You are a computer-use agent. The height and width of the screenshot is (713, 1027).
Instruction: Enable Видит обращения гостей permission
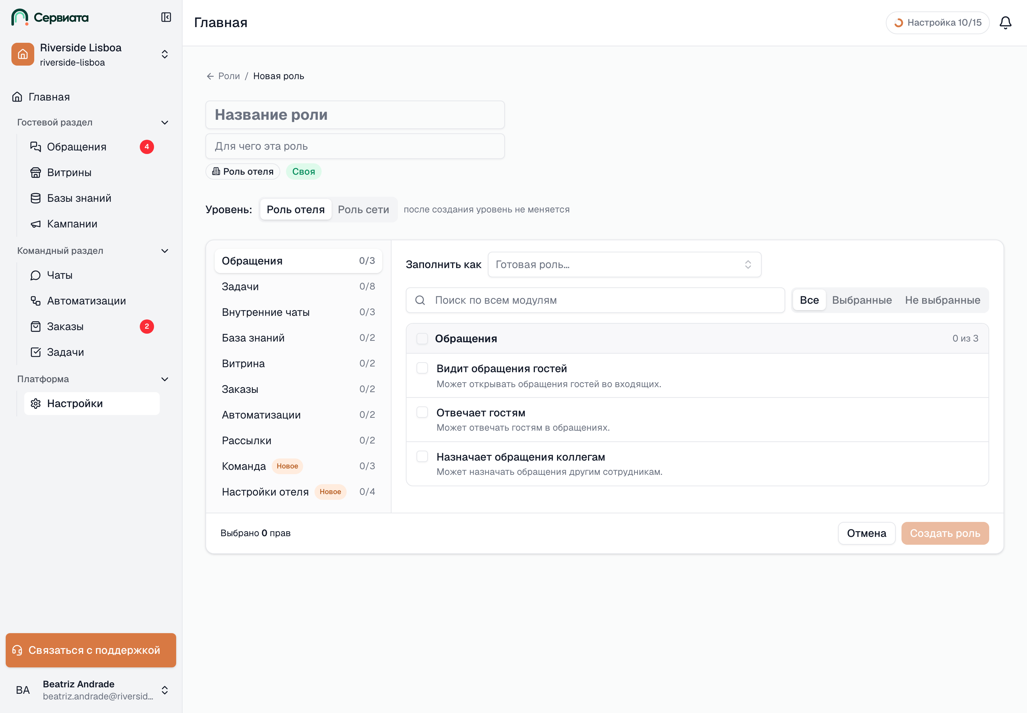coord(422,368)
